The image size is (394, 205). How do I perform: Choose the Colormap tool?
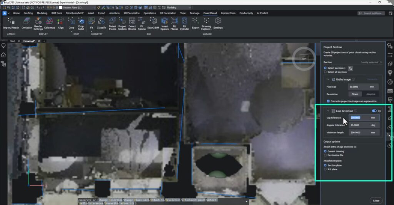(x=50, y=24)
